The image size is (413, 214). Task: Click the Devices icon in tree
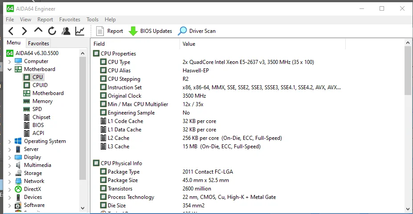(18, 197)
